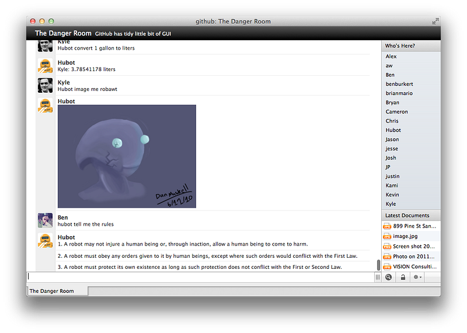467x333 pixels.
Task: Select Josh in the user list
Action: point(411,158)
